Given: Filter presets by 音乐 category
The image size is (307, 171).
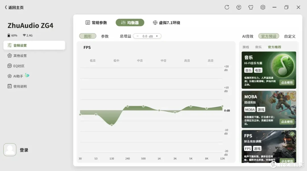Looking at the screenshot, I should [x=258, y=47].
